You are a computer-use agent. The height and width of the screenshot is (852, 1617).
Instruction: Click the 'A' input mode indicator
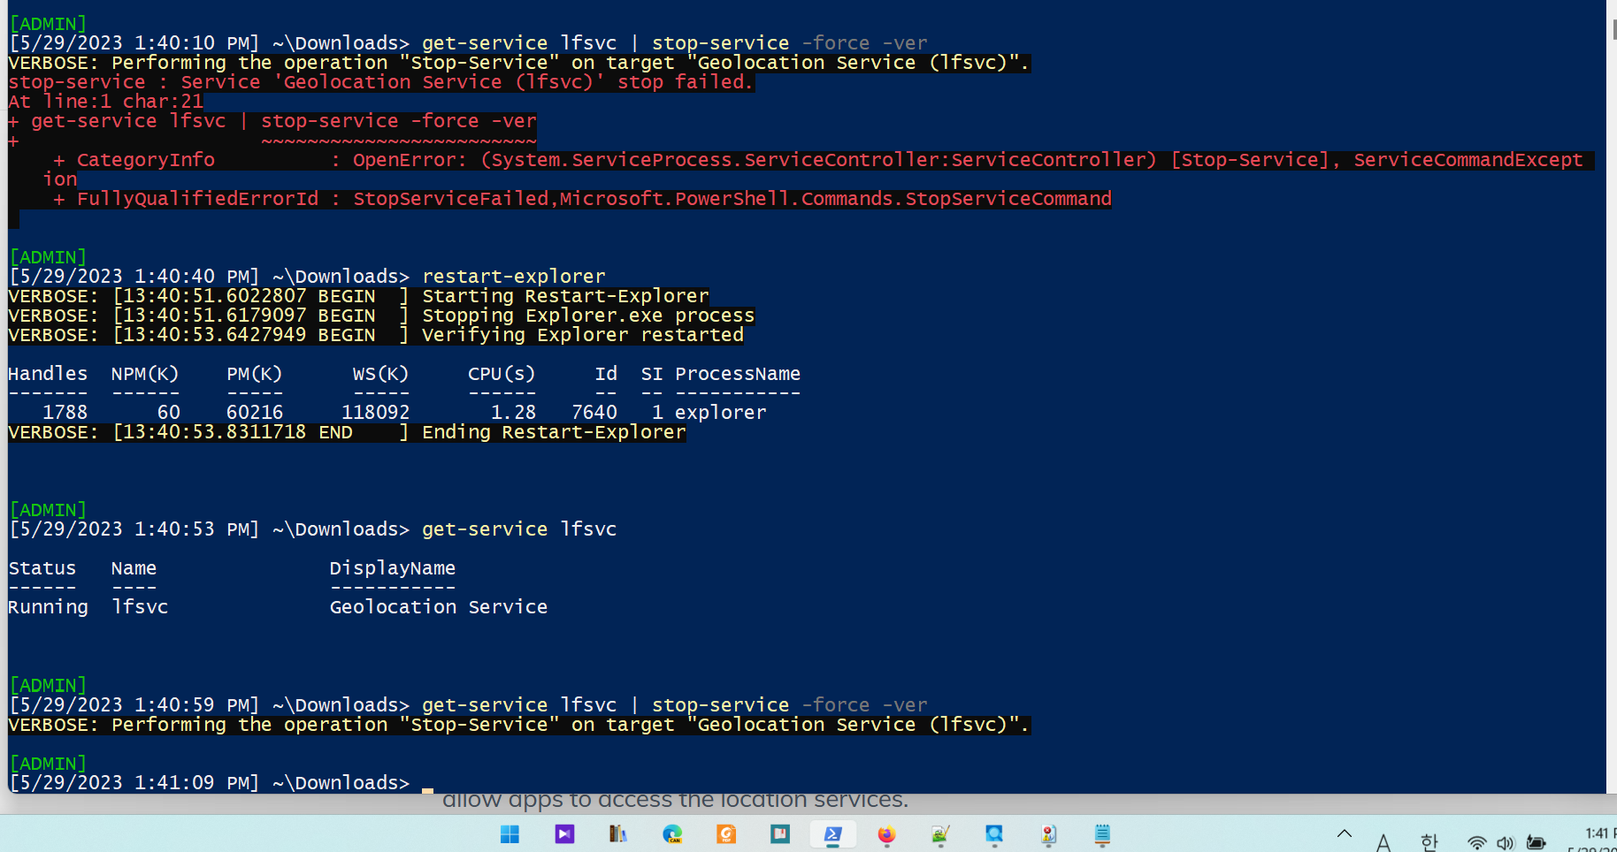pos(1383,843)
